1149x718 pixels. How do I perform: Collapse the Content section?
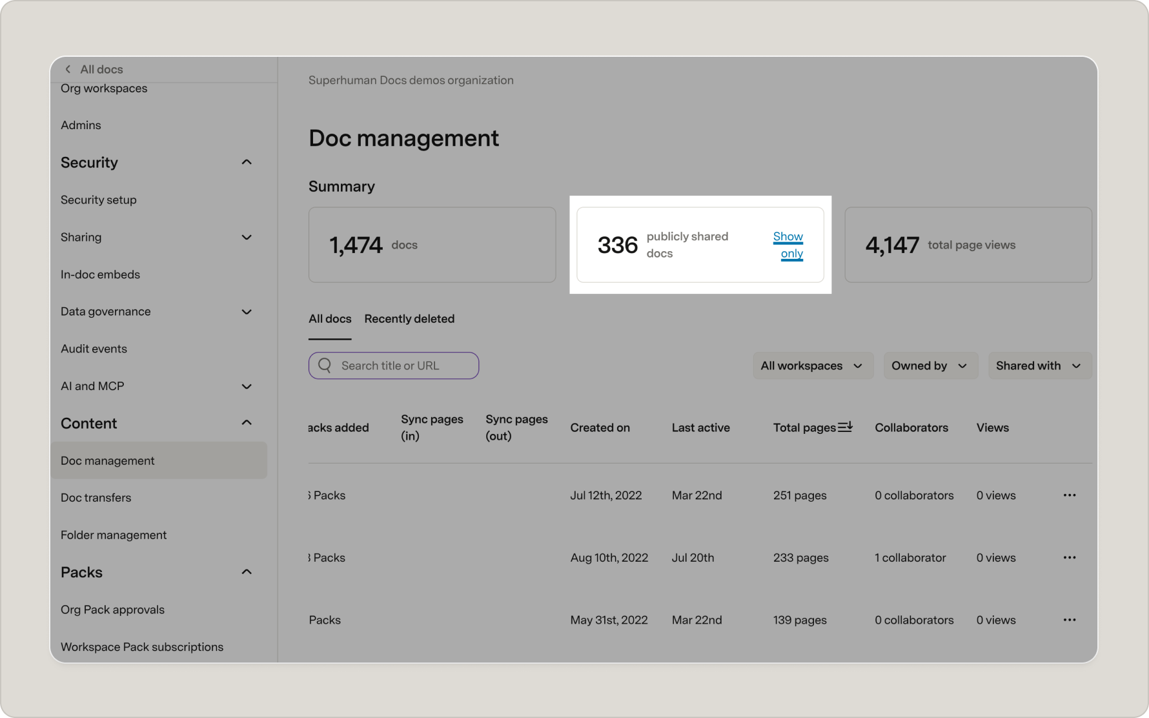[x=247, y=423]
